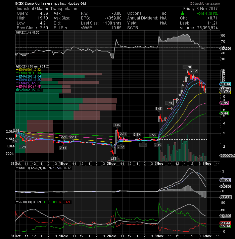Select the Prev Close value 2.50

[44, 28]
